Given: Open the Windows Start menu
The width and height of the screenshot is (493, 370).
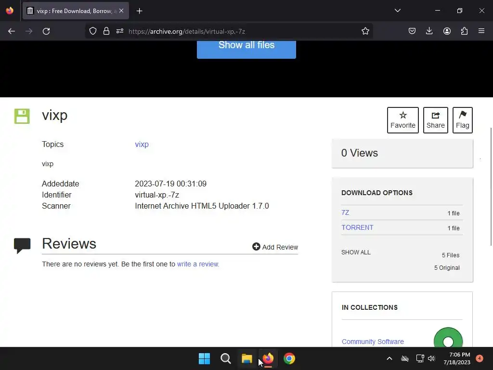Looking at the screenshot, I should [x=204, y=358].
